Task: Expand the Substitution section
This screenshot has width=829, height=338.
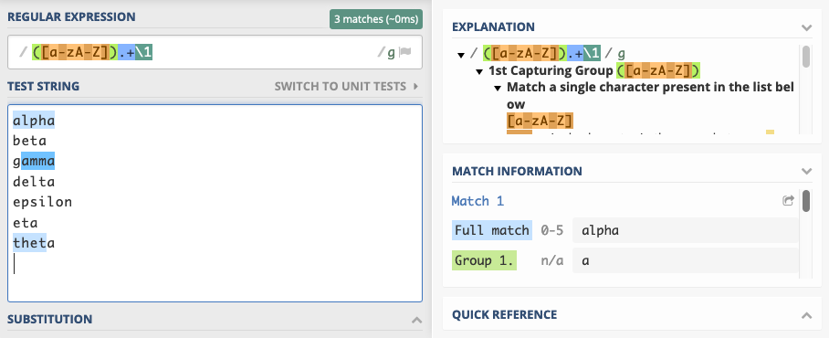Action: tap(416, 320)
